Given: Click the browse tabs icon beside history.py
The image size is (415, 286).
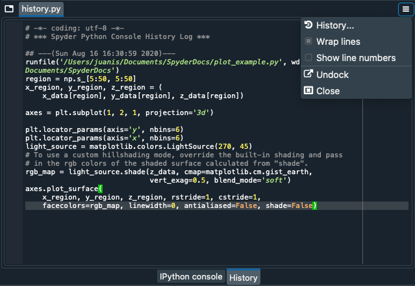Looking at the screenshot, I should point(9,9).
